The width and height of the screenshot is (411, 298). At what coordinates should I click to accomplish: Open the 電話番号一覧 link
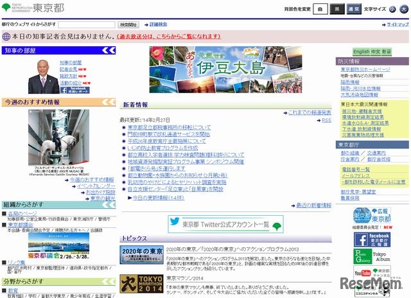pyautogui.click(x=356, y=170)
